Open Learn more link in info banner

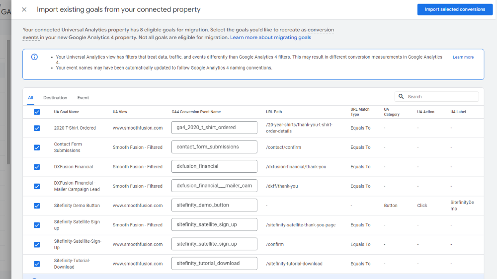pos(463,57)
